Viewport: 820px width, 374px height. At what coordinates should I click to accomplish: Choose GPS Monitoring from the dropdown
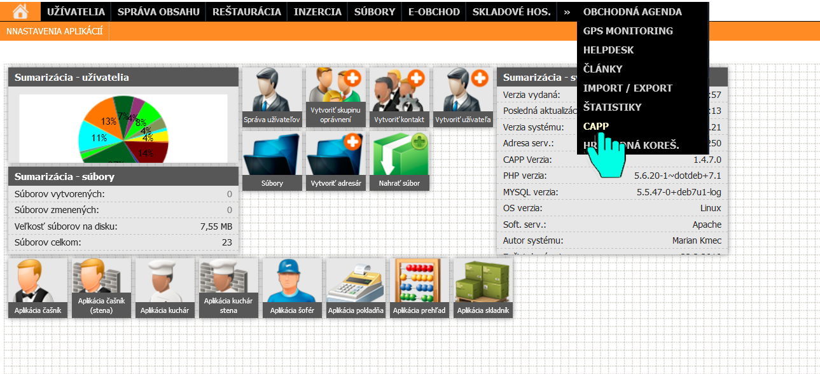click(627, 31)
